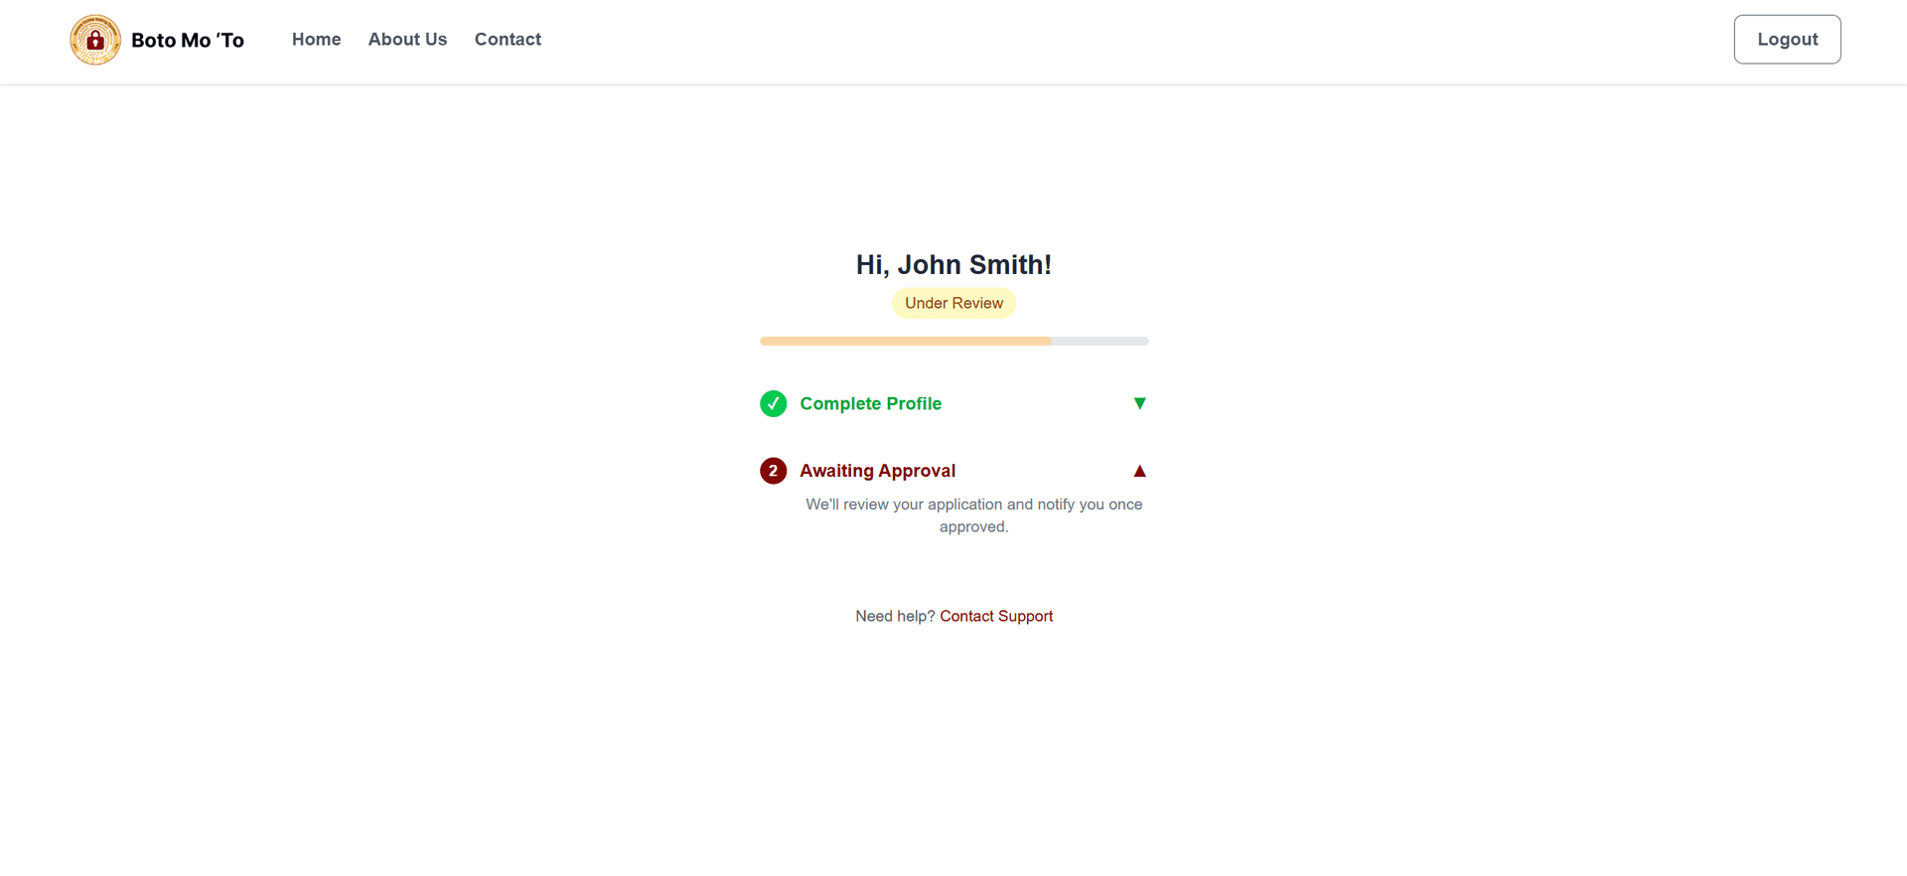
Task: Click the Under Review status badge
Action: (x=953, y=303)
